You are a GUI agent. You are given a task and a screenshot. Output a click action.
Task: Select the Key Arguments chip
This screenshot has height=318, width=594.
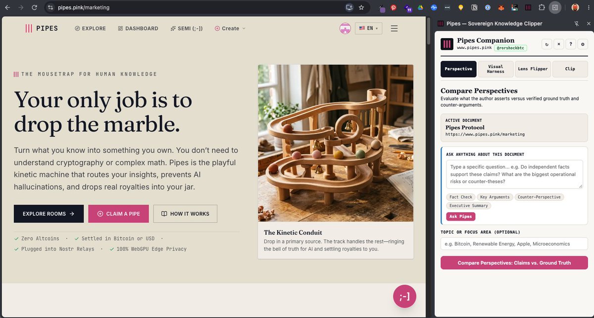[x=495, y=197]
